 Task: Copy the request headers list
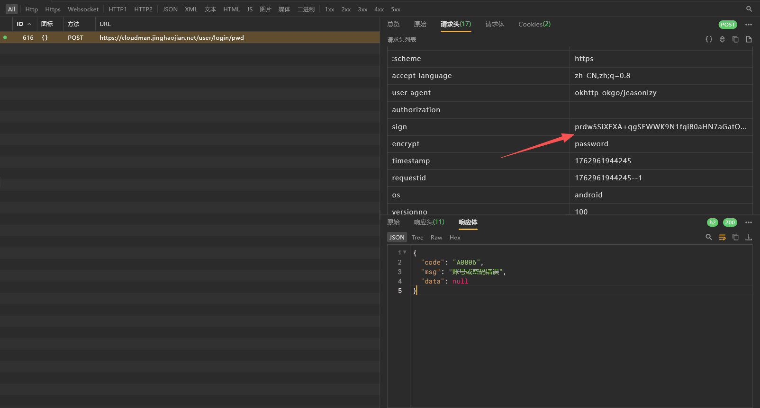[x=735, y=39]
